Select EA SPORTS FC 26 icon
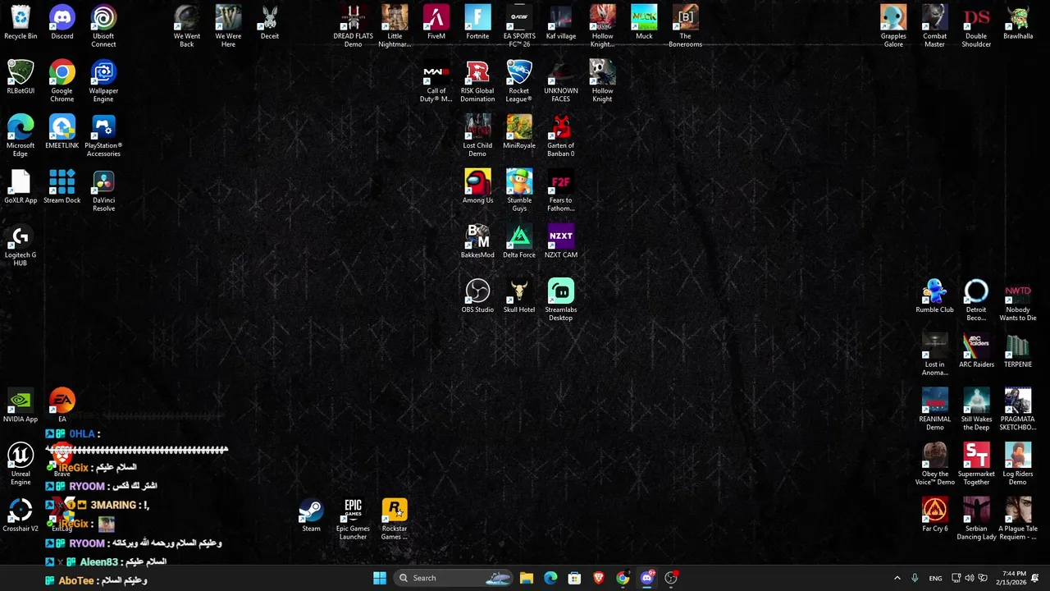1050x591 pixels. pos(519,26)
